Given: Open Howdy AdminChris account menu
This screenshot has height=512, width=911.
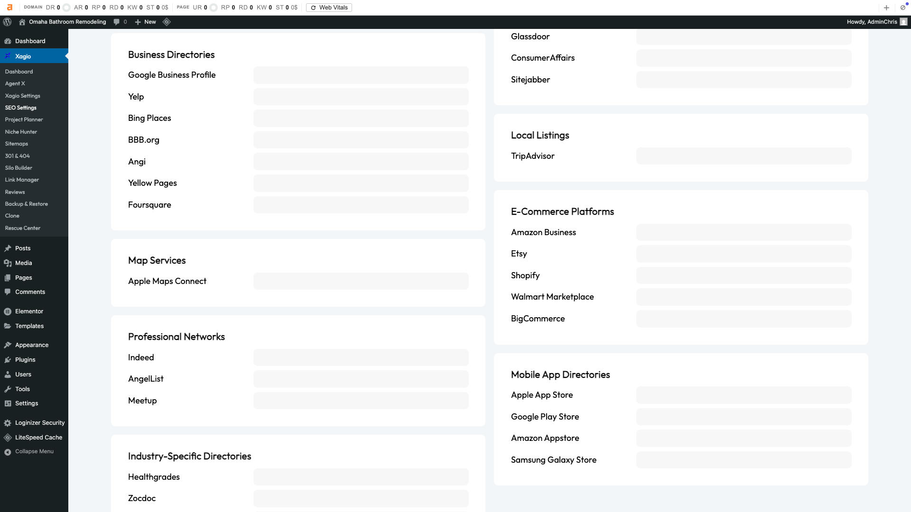Looking at the screenshot, I should [x=877, y=22].
